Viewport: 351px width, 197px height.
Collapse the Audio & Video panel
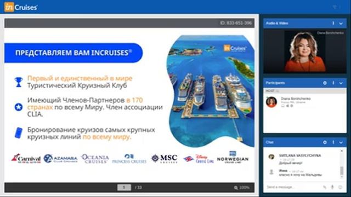tap(341, 23)
